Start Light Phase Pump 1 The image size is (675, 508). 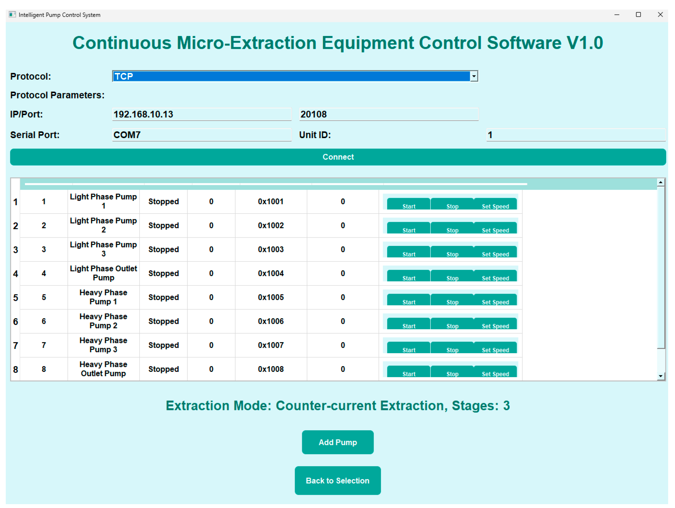[x=409, y=204]
